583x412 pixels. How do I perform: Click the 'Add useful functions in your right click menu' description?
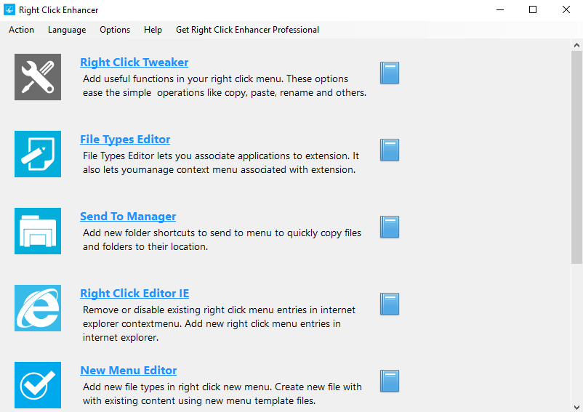point(225,86)
